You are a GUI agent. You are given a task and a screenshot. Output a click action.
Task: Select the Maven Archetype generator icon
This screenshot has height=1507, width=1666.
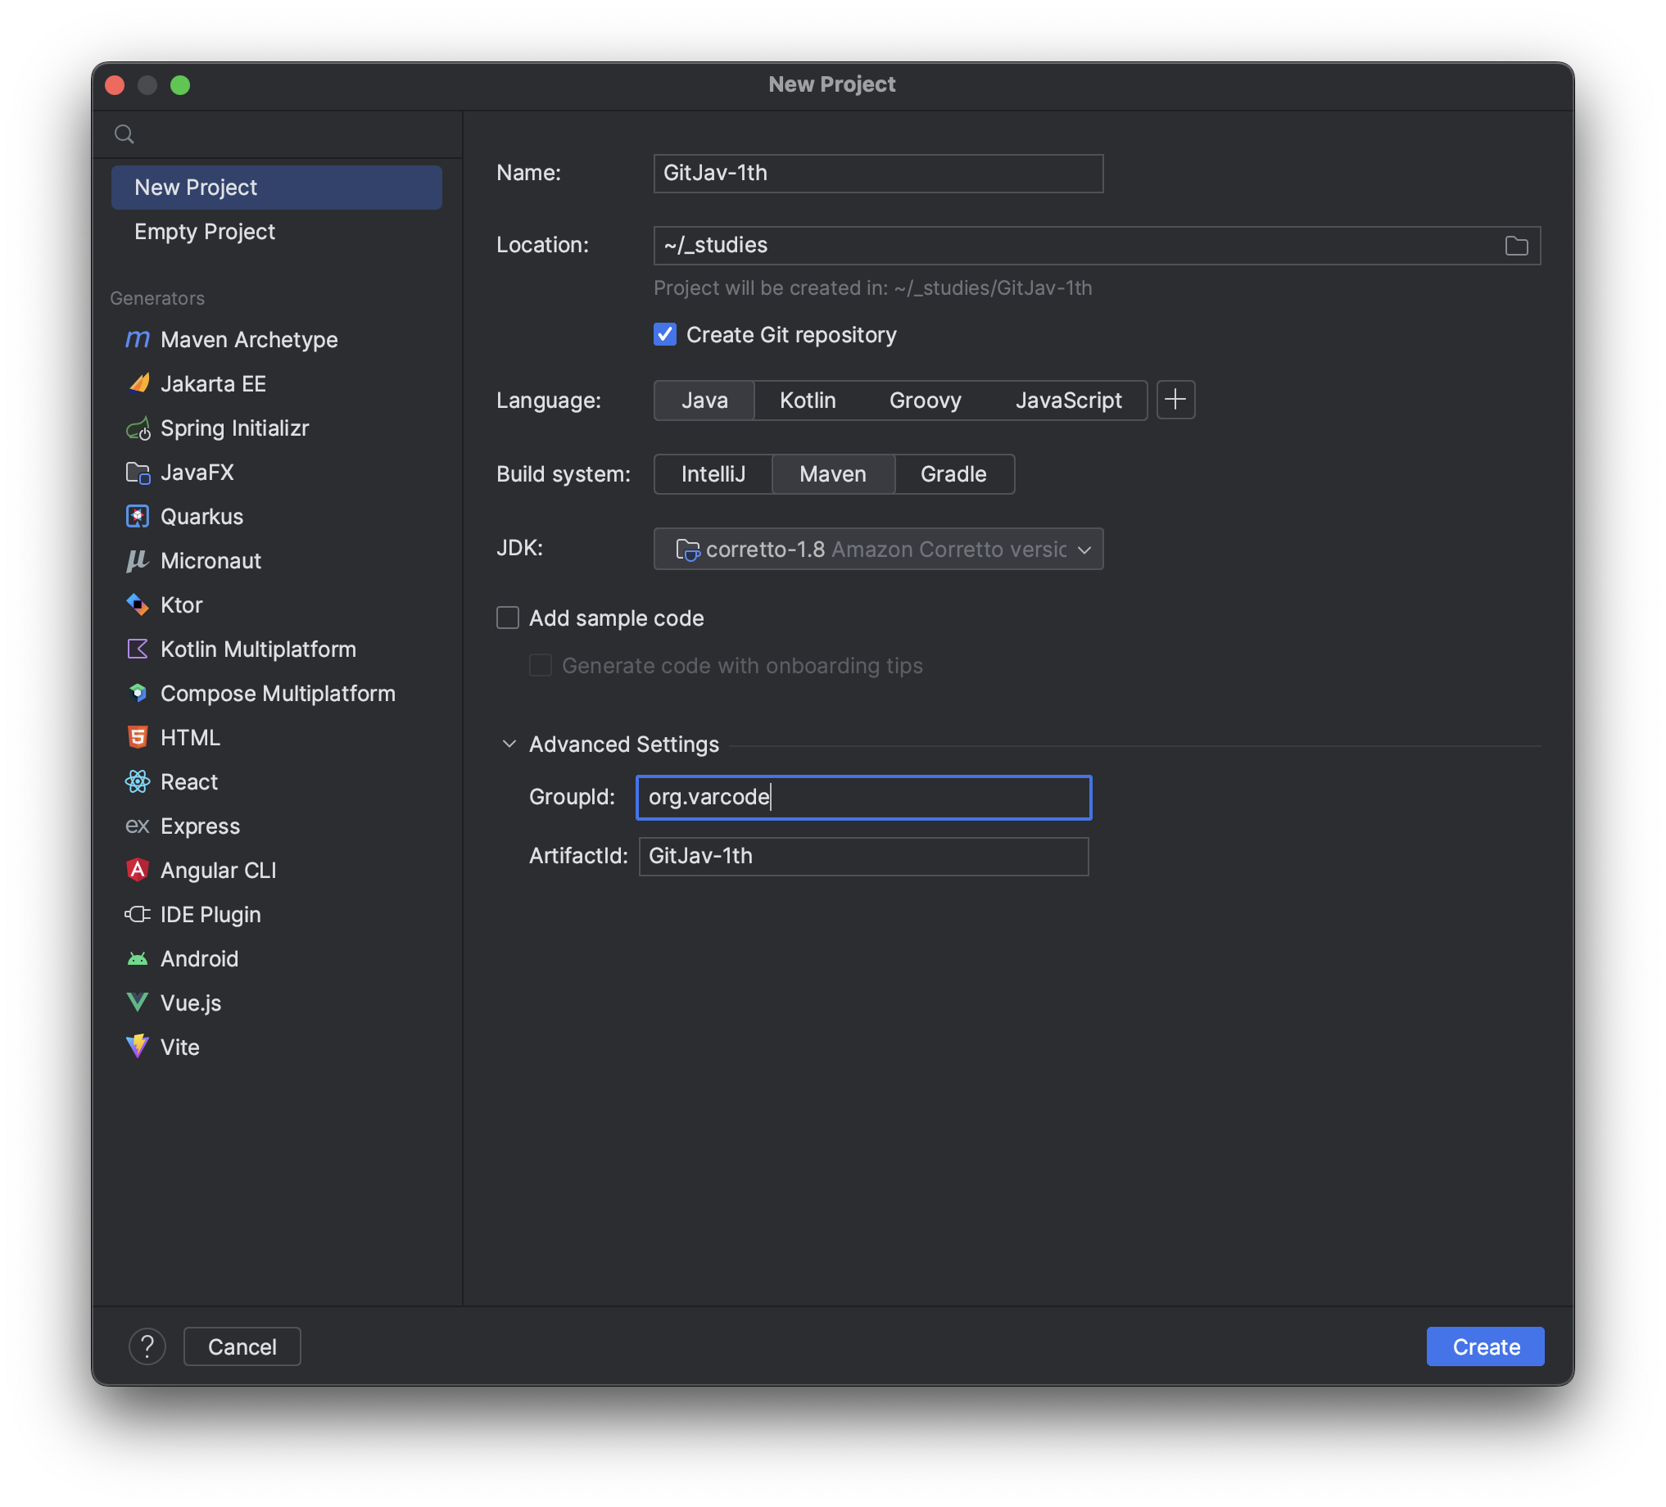point(137,340)
